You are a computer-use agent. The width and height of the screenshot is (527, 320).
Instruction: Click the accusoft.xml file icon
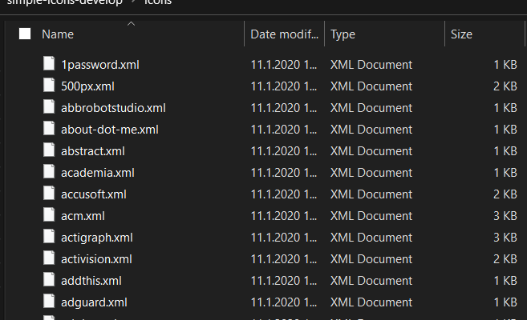coord(49,194)
